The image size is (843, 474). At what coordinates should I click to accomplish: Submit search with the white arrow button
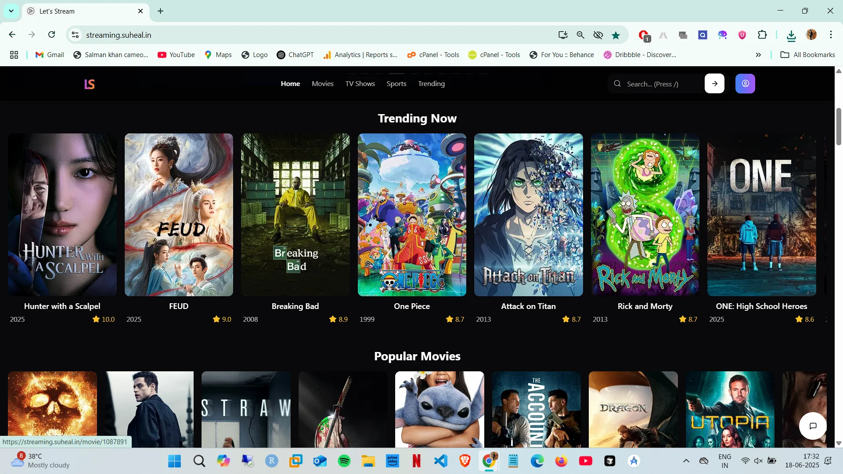tap(714, 83)
